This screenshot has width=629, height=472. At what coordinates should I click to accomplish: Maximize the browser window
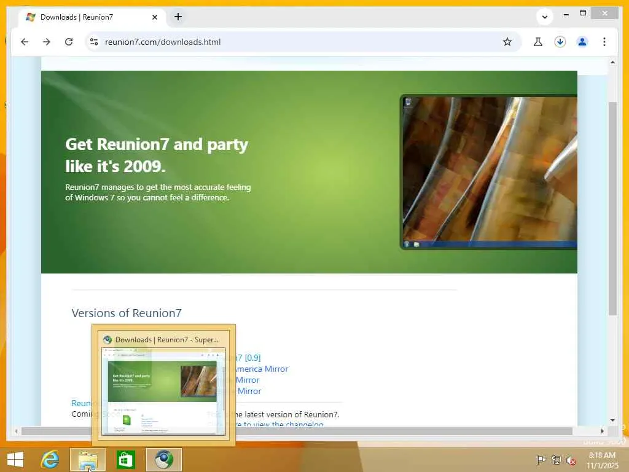click(583, 14)
